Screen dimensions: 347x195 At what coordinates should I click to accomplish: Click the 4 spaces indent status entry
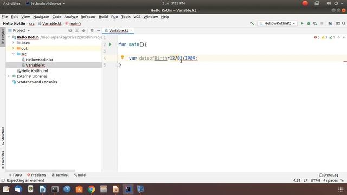(330, 180)
